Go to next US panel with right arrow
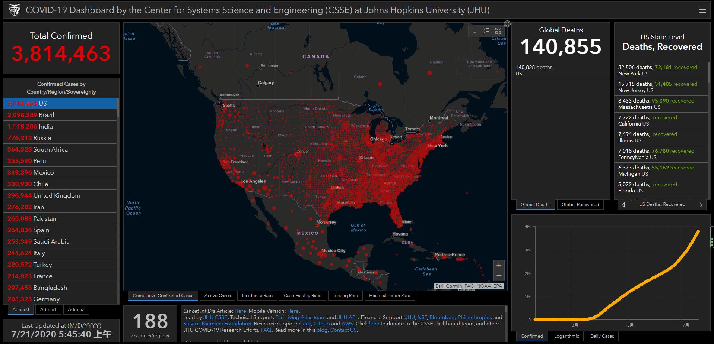The image size is (714, 344). pos(701,205)
